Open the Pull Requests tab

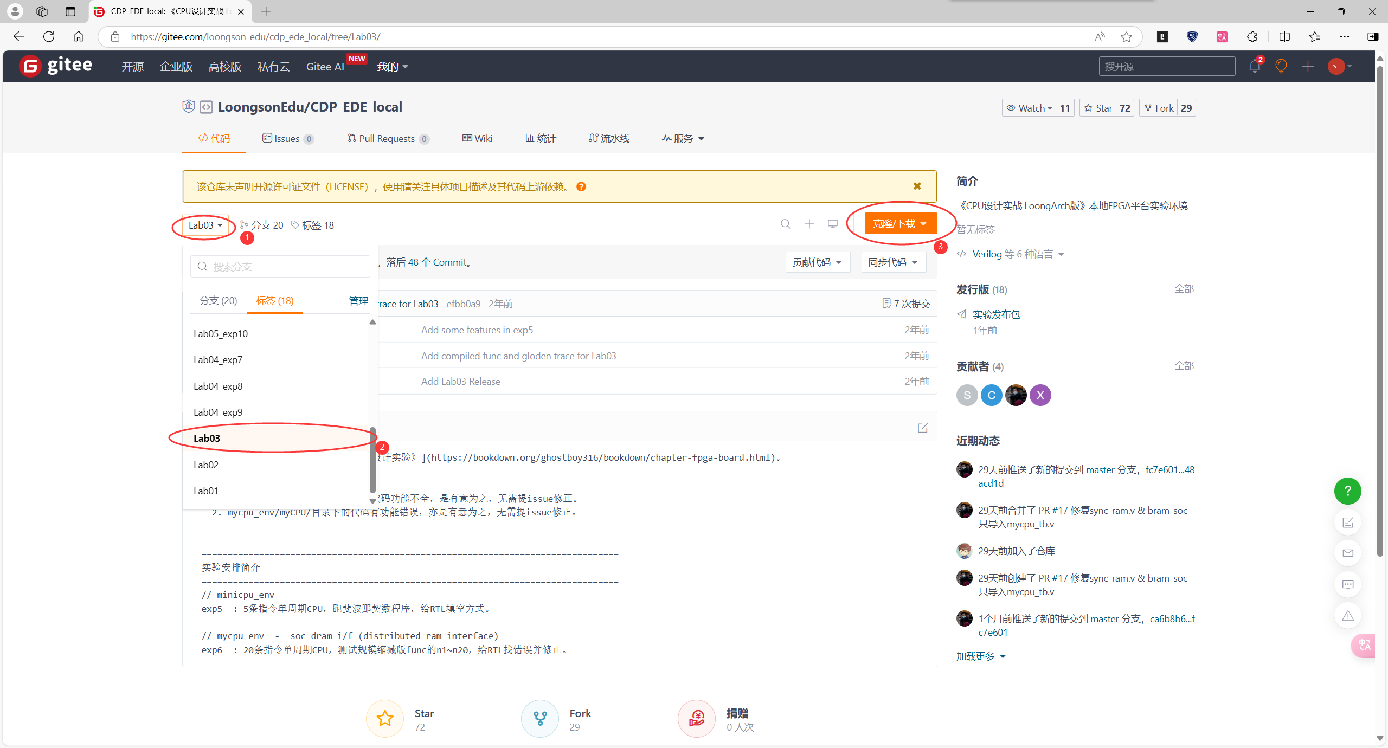point(388,139)
